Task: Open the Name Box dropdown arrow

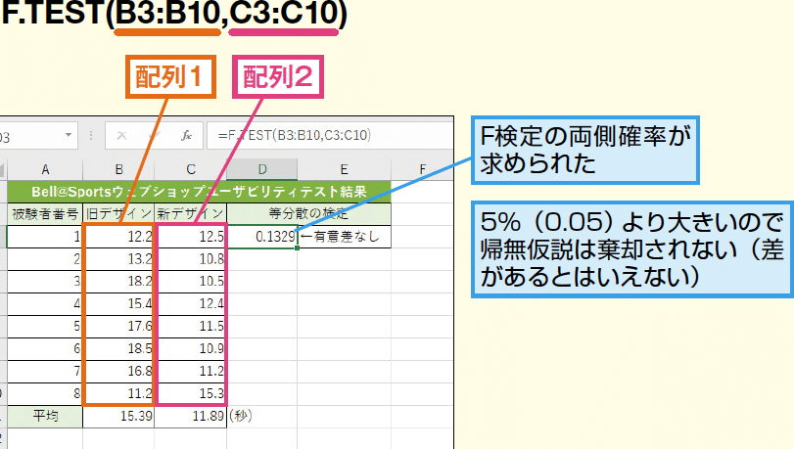Action: click(69, 135)
